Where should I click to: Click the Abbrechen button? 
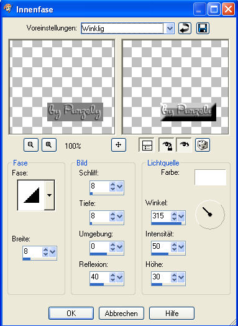click(121, 313)
